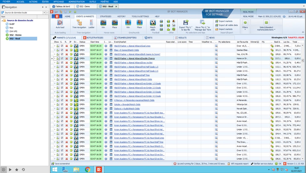Open Golubic v Brengle\Match Odds link
This screenshot has width=306, height=173.
[x=127, y=104]
